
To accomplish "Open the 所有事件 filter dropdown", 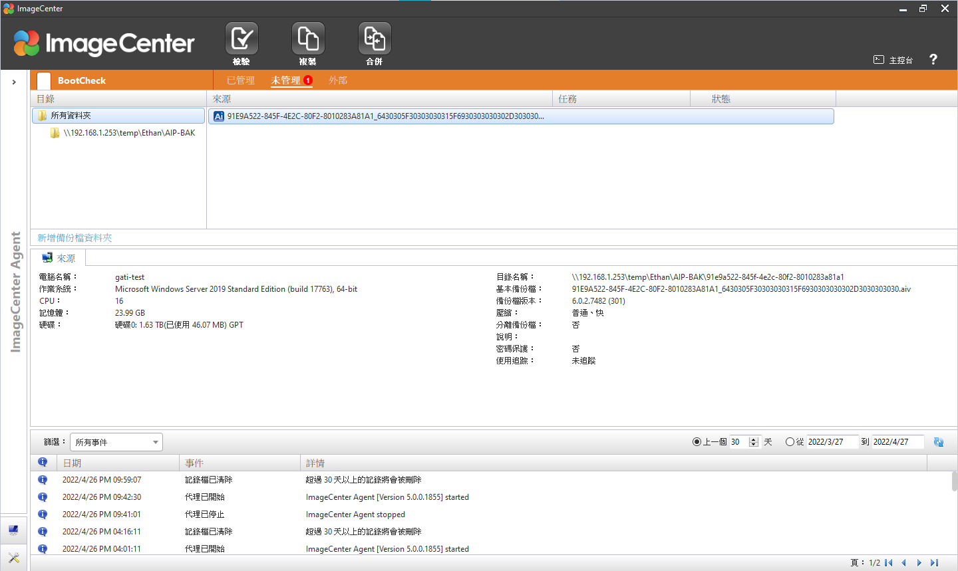I will (116, 442).
